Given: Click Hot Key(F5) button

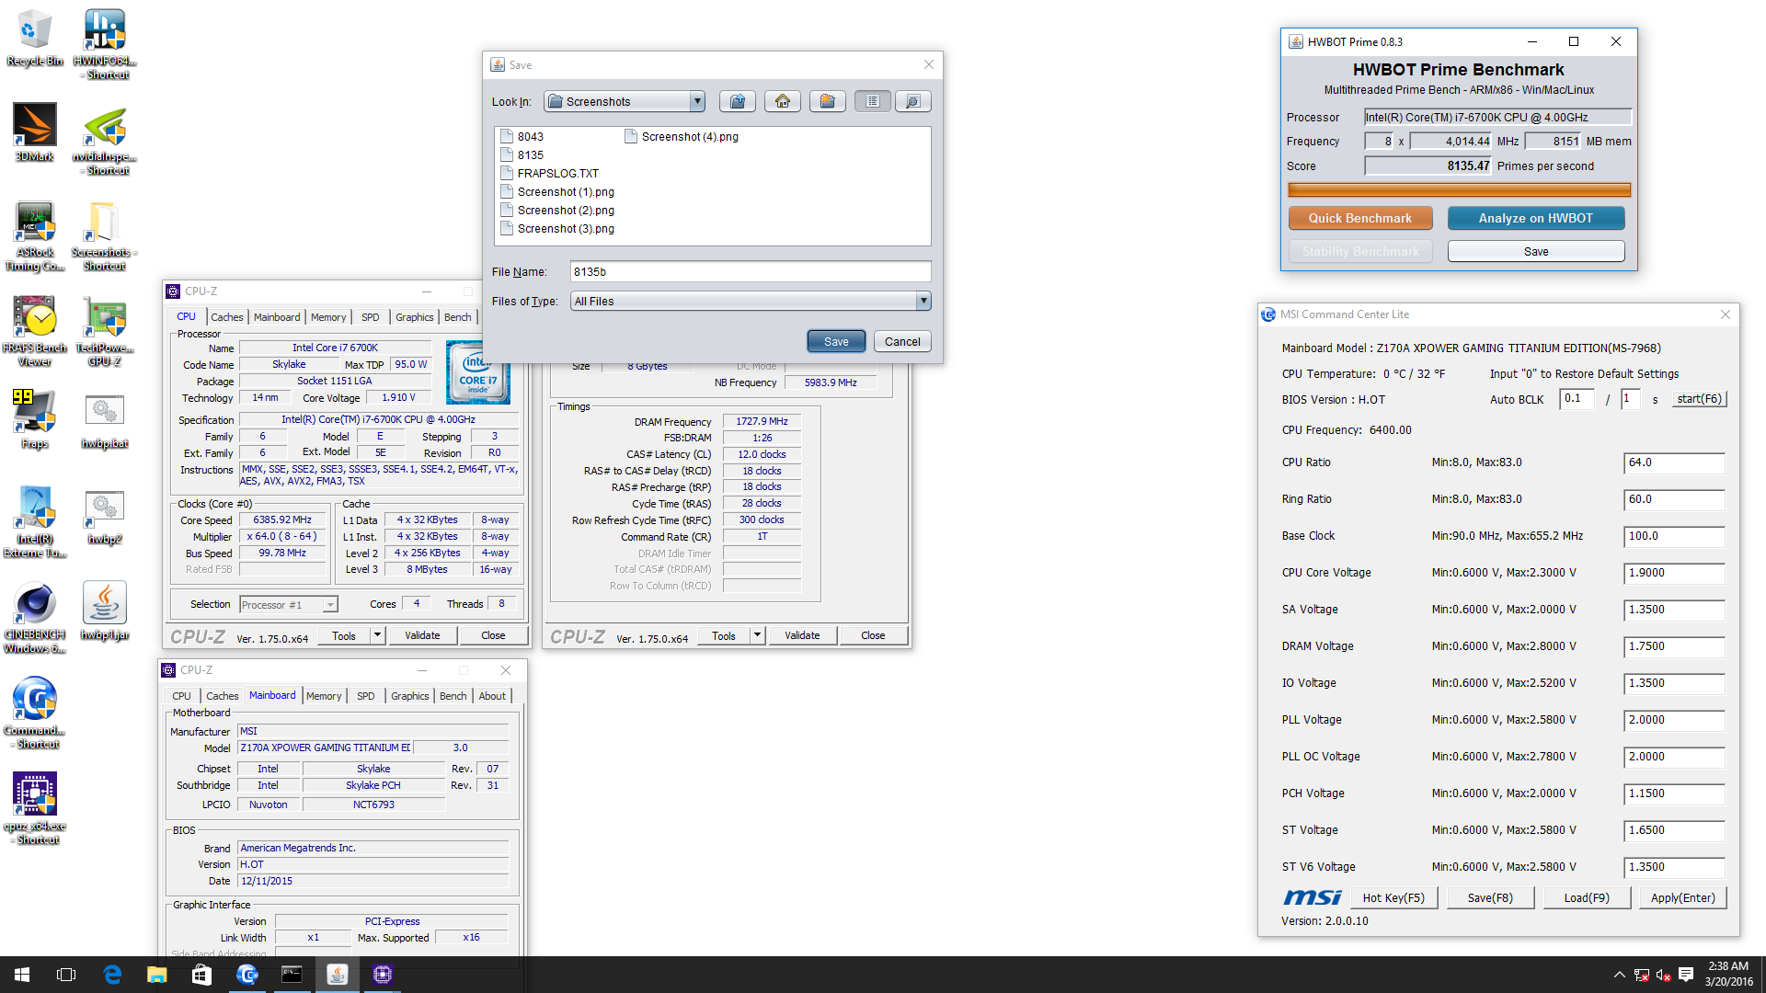Looking at the screenshot, I should 1393,897.
